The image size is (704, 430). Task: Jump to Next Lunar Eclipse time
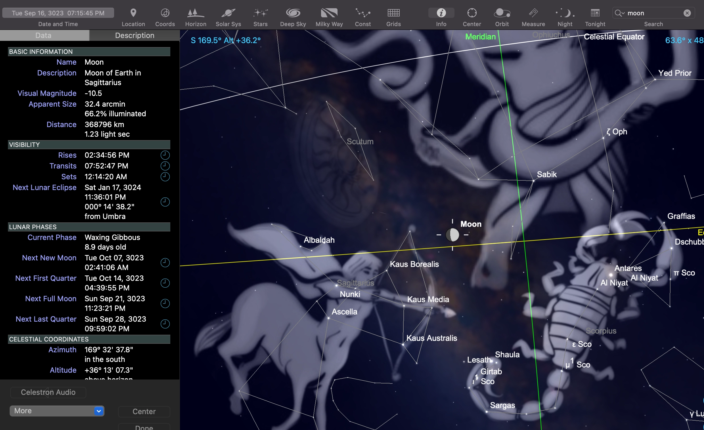(165, 202)
